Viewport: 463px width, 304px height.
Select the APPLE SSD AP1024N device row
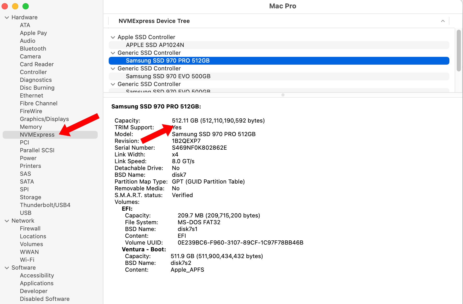click(x=279, y=45)
